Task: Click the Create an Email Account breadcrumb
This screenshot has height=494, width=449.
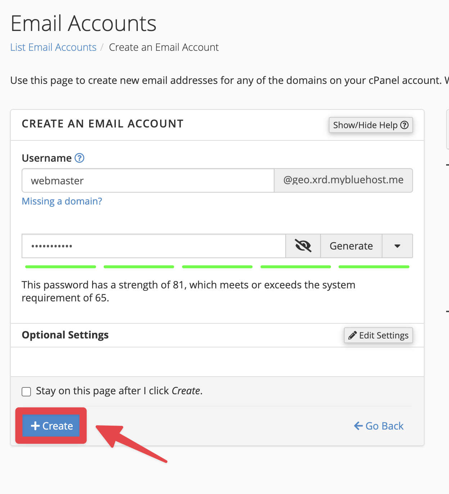Action: (164, 47)
